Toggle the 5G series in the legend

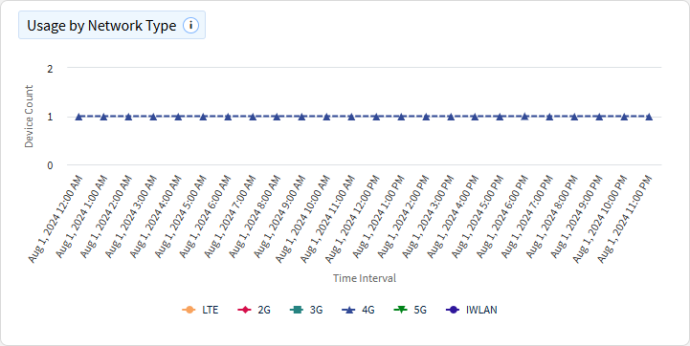click(411, 310)
